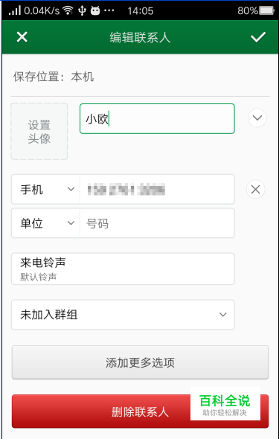Open the 未加入群组 group dropdown
279x439 pixels.
(x=123, y=315)
